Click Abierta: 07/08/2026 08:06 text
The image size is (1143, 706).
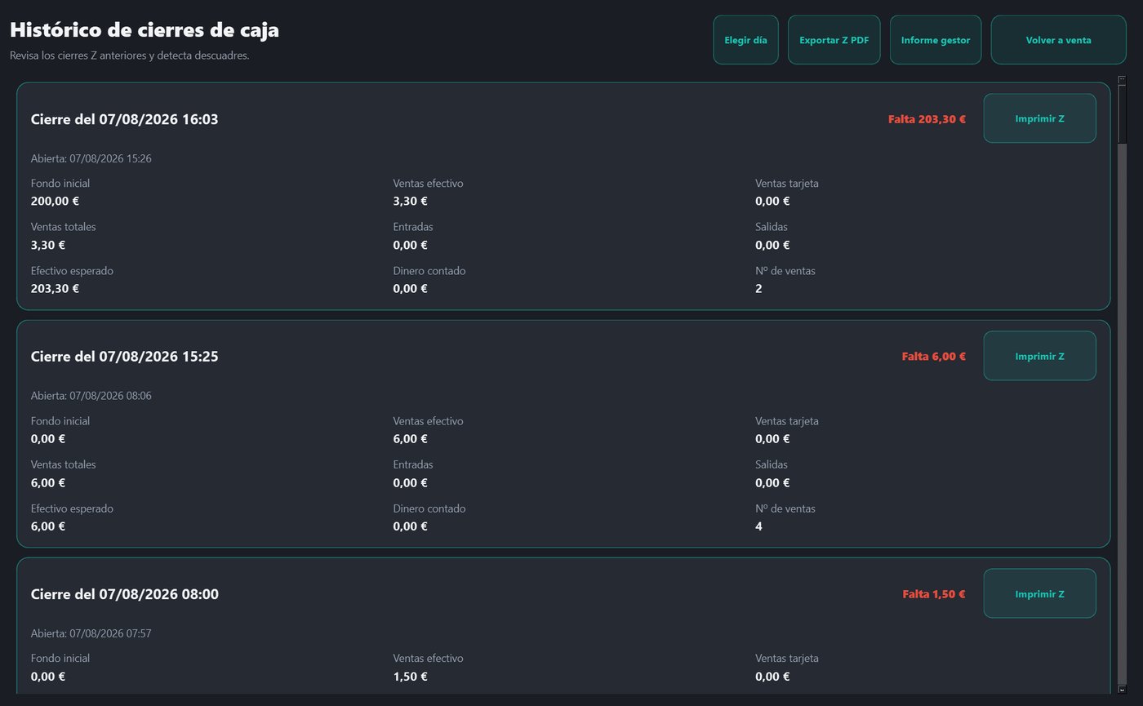pyautogui.click(x=91, y=396)
